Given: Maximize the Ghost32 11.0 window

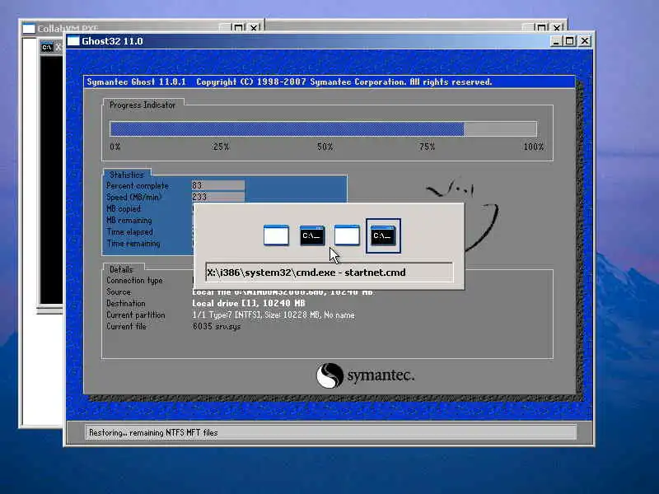Looking at the screenshot, I should pyautogui.click(x=569, y=41).
